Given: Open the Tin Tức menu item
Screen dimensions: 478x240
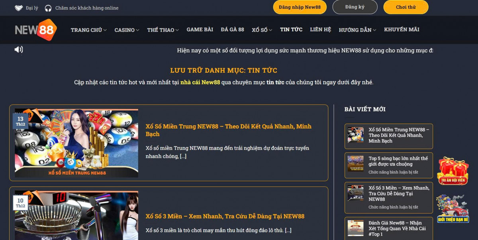Looking at the screenshot, I should (x=291, y=30).
